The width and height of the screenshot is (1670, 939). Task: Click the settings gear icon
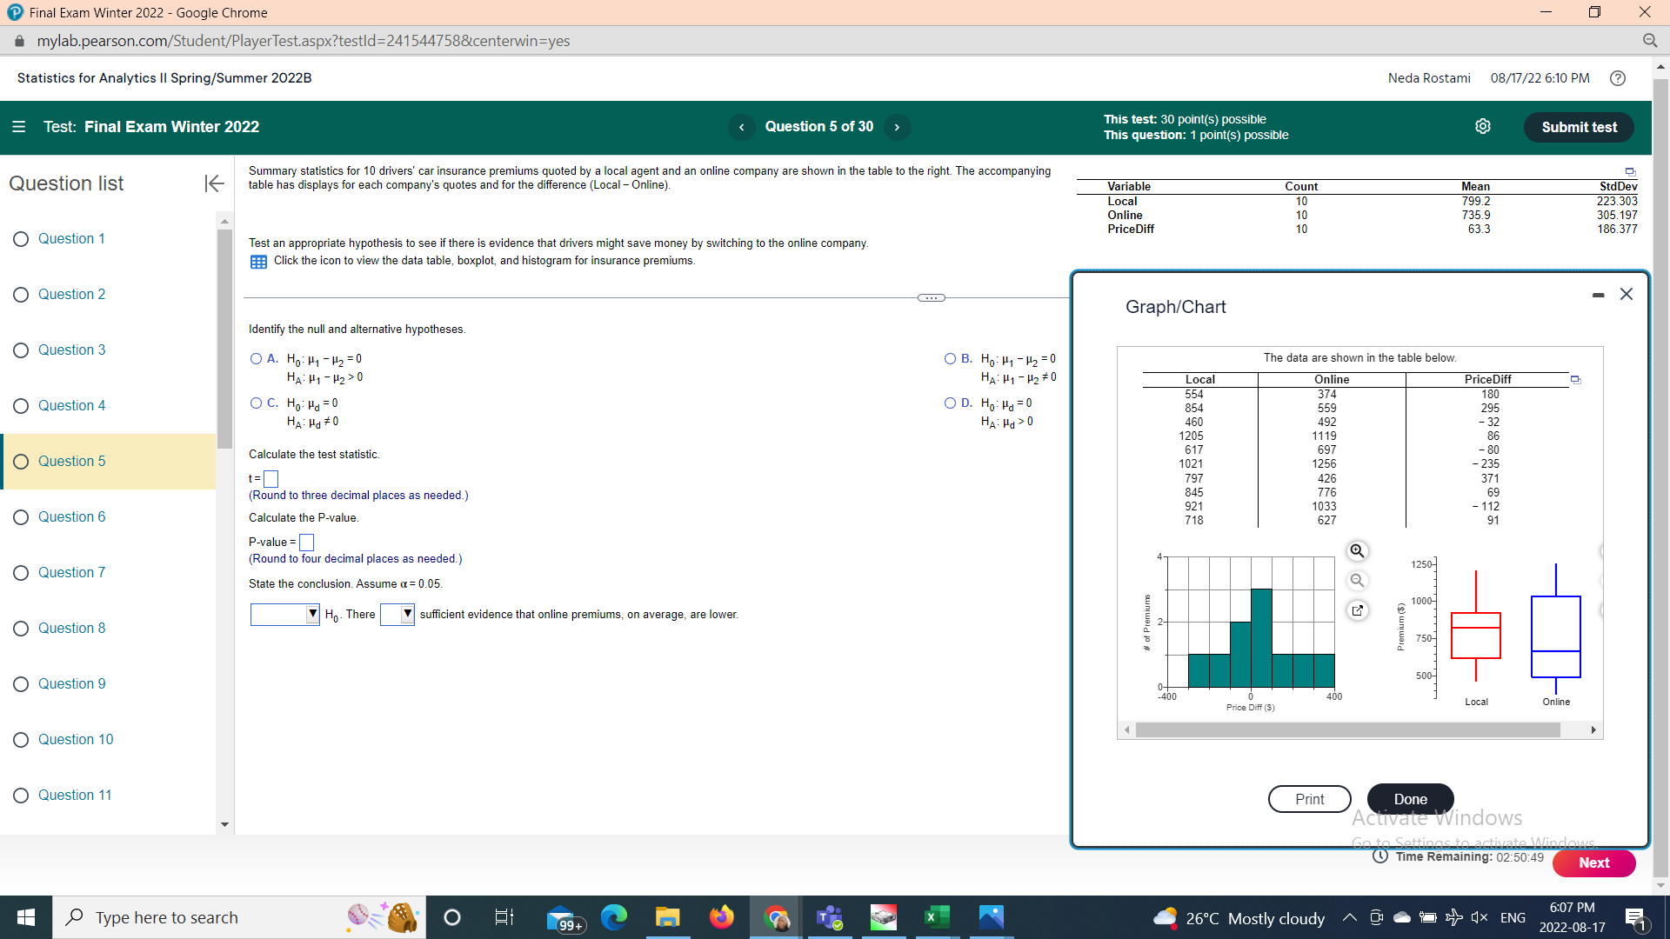(1483, 127)
